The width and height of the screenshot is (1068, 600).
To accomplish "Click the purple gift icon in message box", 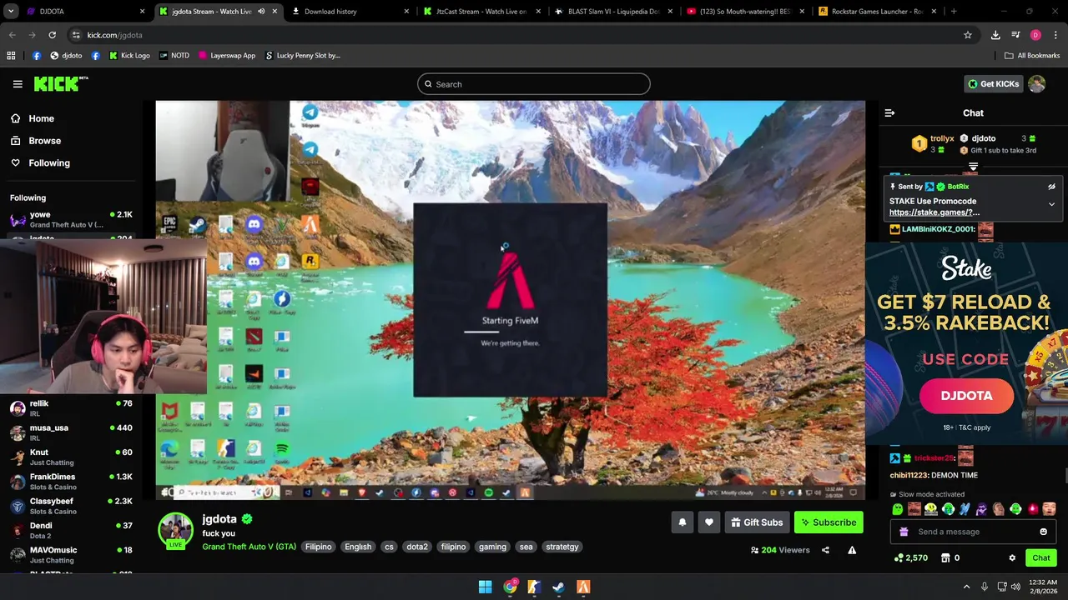I will click(x=904, y=532).
